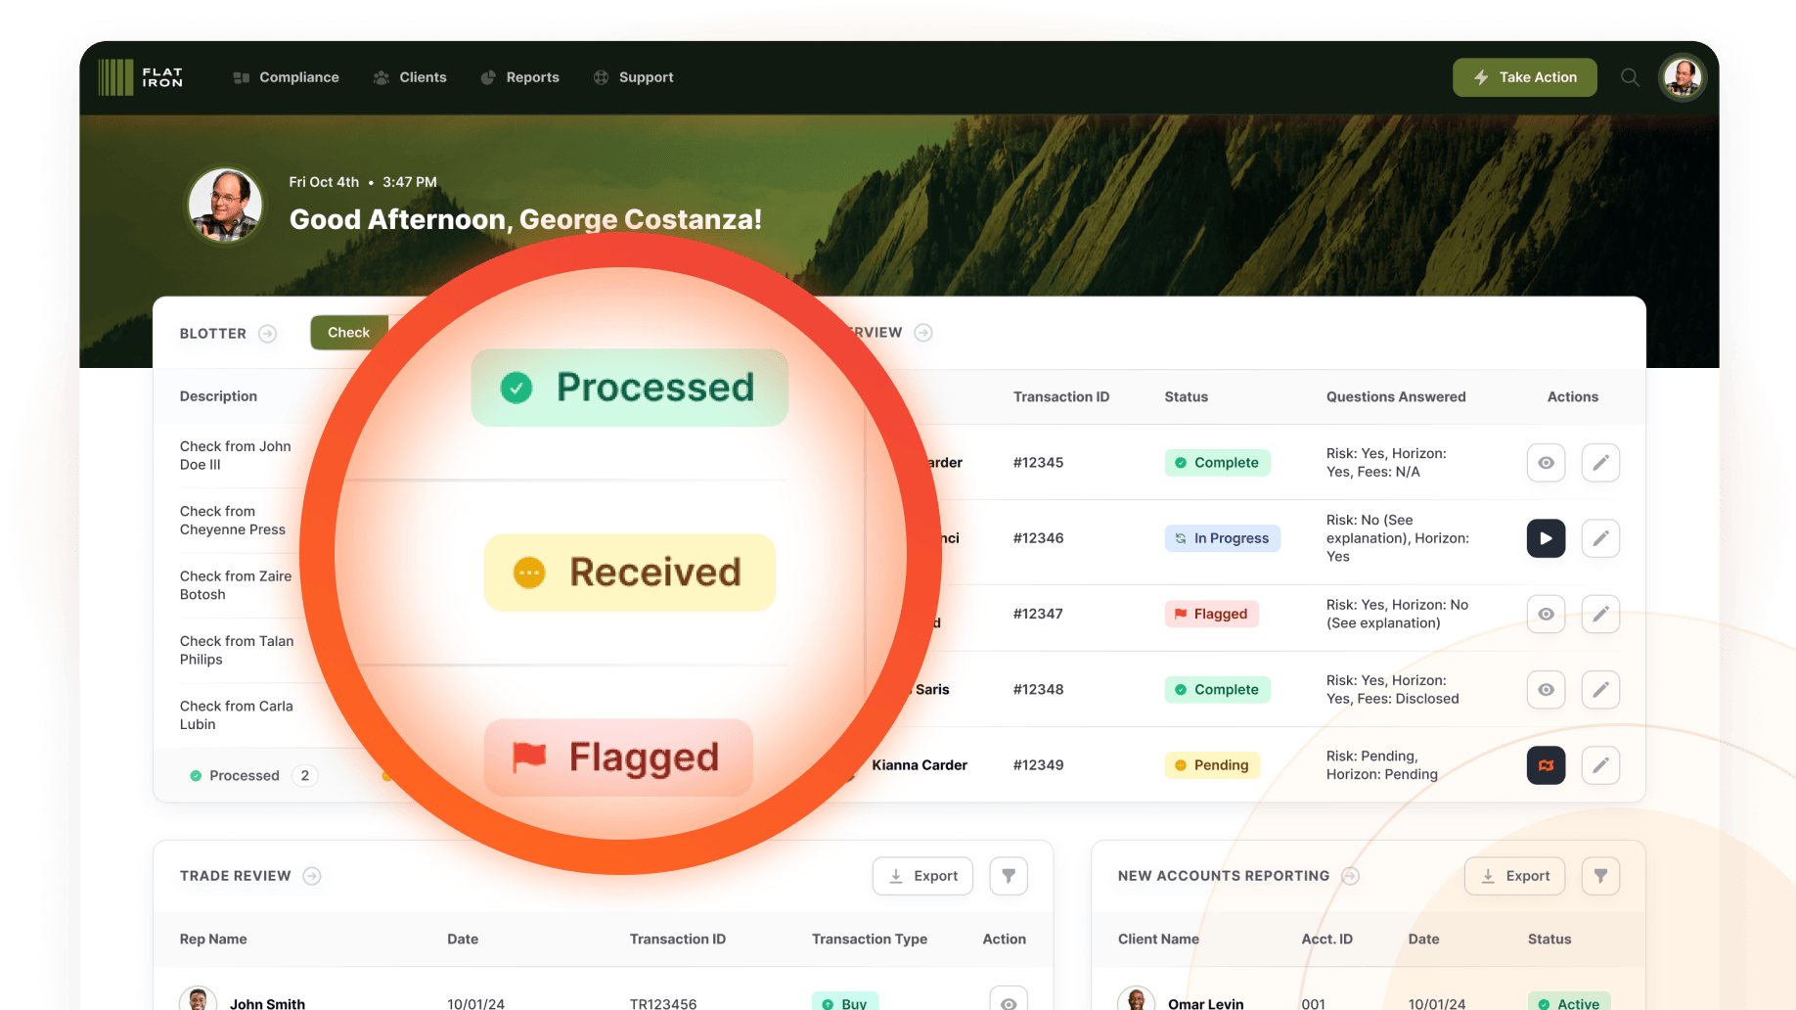Edit transaction #12347 with pencil icon
The height and width of the screenshot is (1010, 1796).
1600,615
